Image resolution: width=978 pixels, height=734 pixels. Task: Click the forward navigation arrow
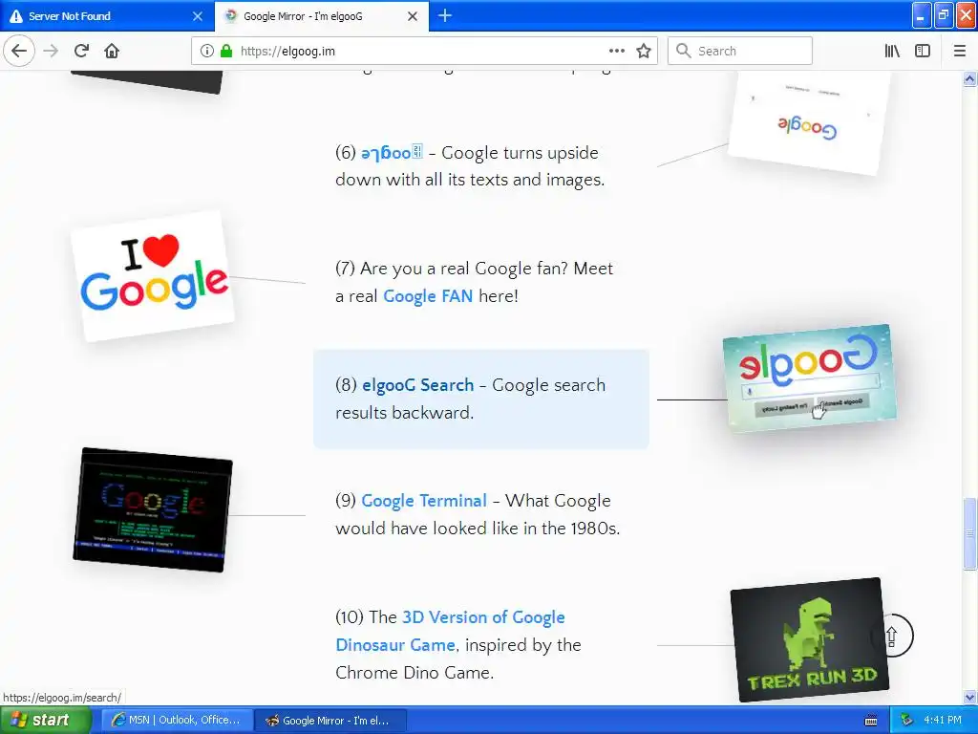click(x=52, y=51)
